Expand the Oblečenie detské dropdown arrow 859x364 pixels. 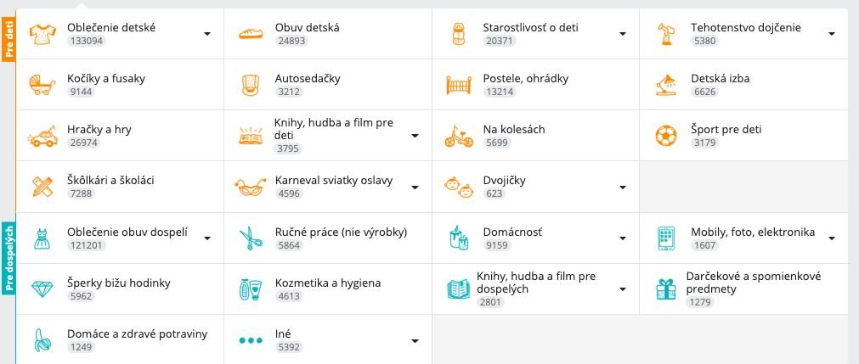207,34
